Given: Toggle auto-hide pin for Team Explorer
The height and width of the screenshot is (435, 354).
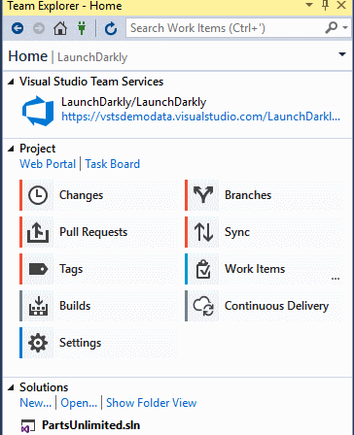Looking at the screenshot, I should coord(326,5).
